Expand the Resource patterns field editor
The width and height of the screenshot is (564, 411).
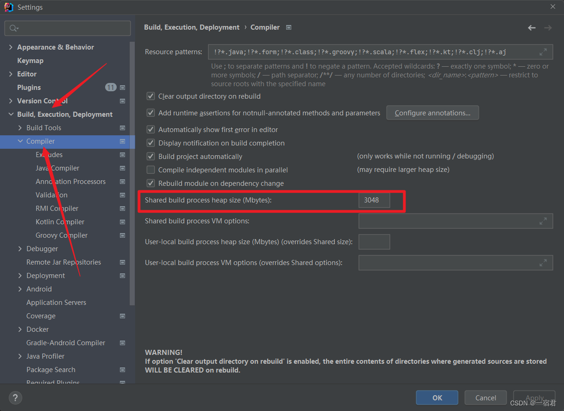[x=543, y=52]
